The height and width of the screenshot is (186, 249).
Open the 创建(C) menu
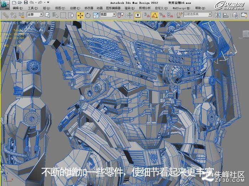[75, 8]
